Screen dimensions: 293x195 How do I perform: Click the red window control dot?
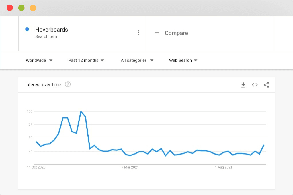[10, 8]
